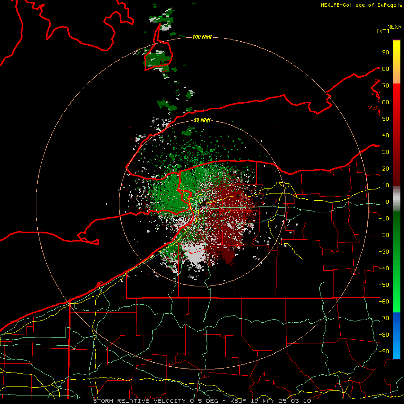
Task: Click the NEXR label above the color bar
Action: point(395,27)
